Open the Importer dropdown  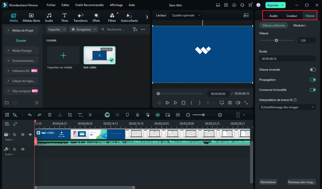click(x=57, y=30)
